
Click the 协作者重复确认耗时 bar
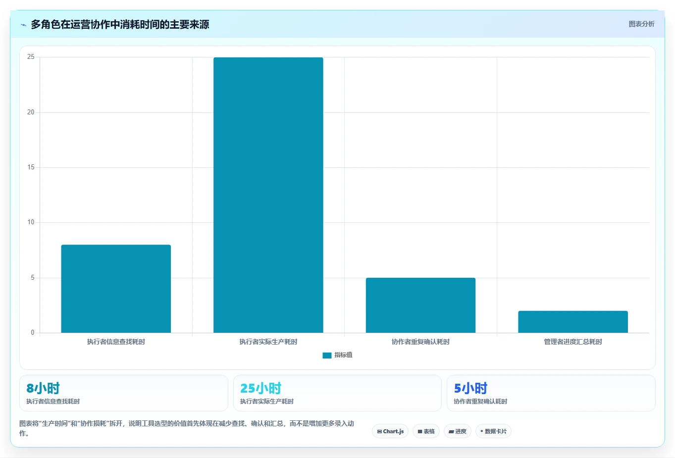tap(420, 305)
